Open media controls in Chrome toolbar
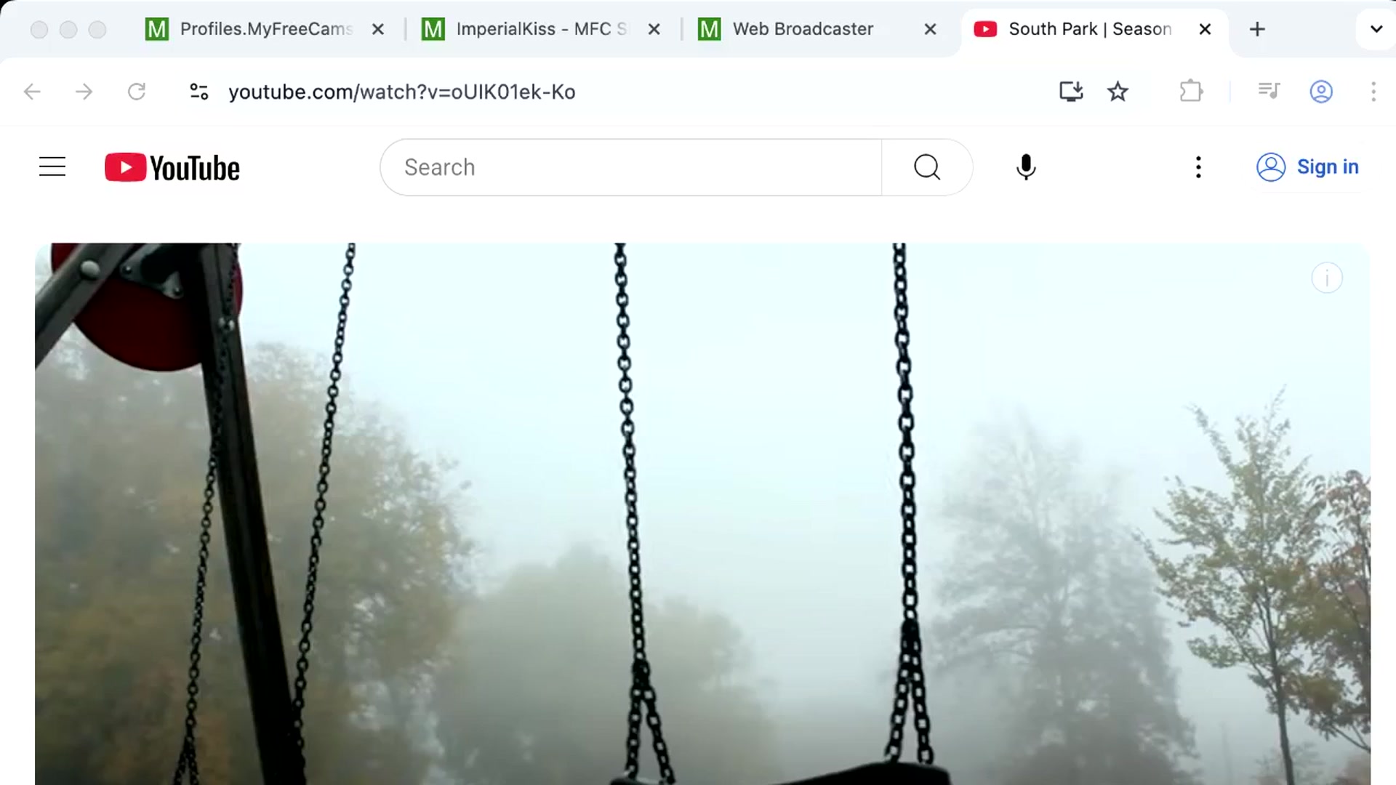1396x785 pixels. click(1269, 92)
